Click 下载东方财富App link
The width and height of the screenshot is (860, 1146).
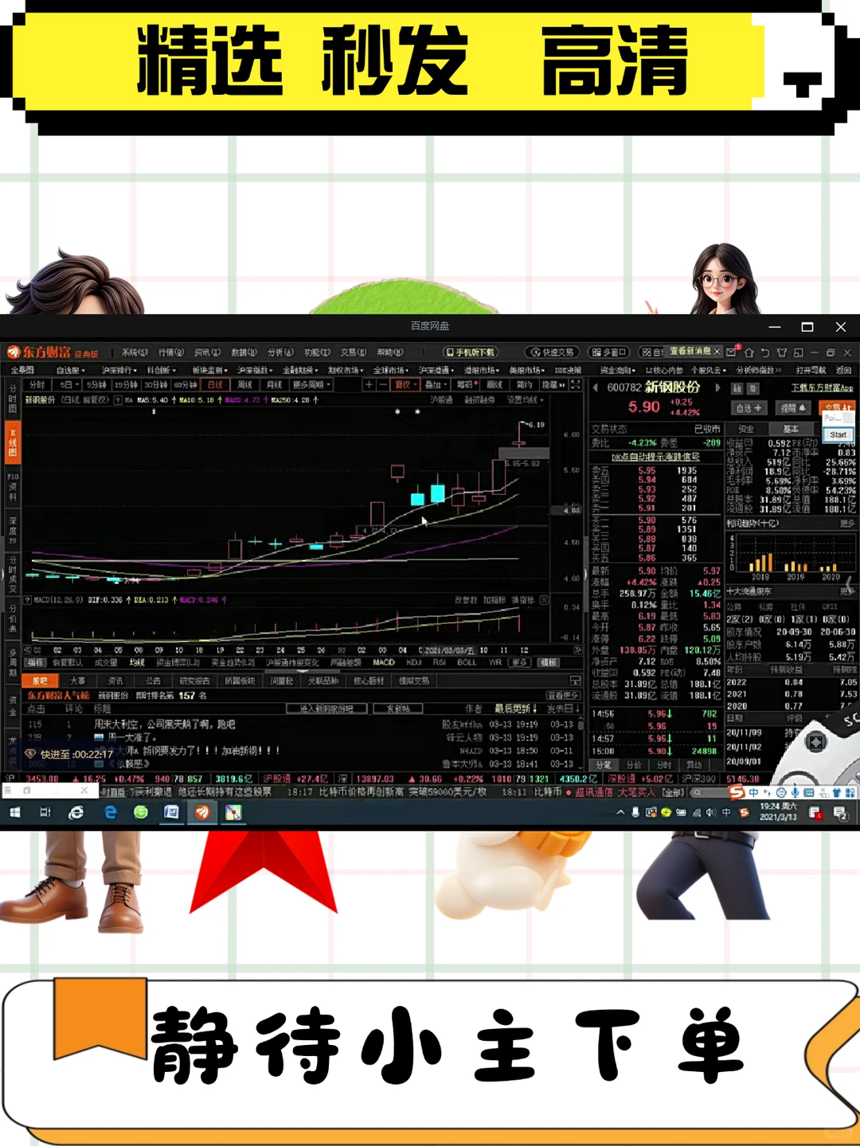coord(822,388)
